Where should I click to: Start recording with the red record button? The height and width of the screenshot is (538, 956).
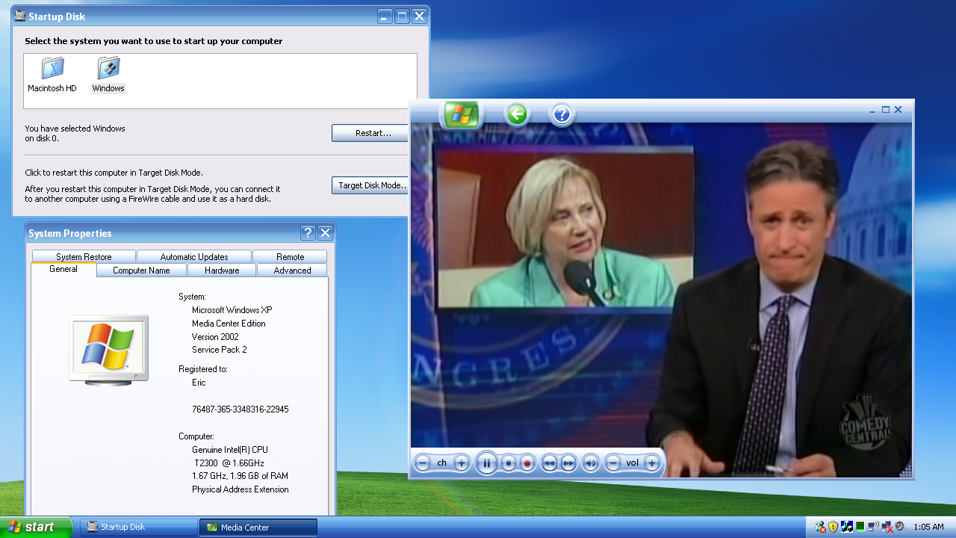[527, 463]
